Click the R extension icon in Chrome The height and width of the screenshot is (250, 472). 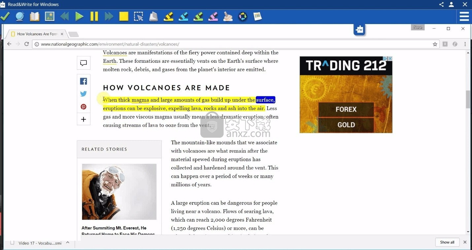point(445,44)
